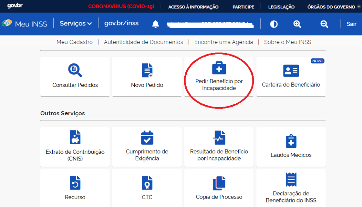Click the Novo Pedido document icon
This screenshot has width=362, height=207.
coord(147,70)
